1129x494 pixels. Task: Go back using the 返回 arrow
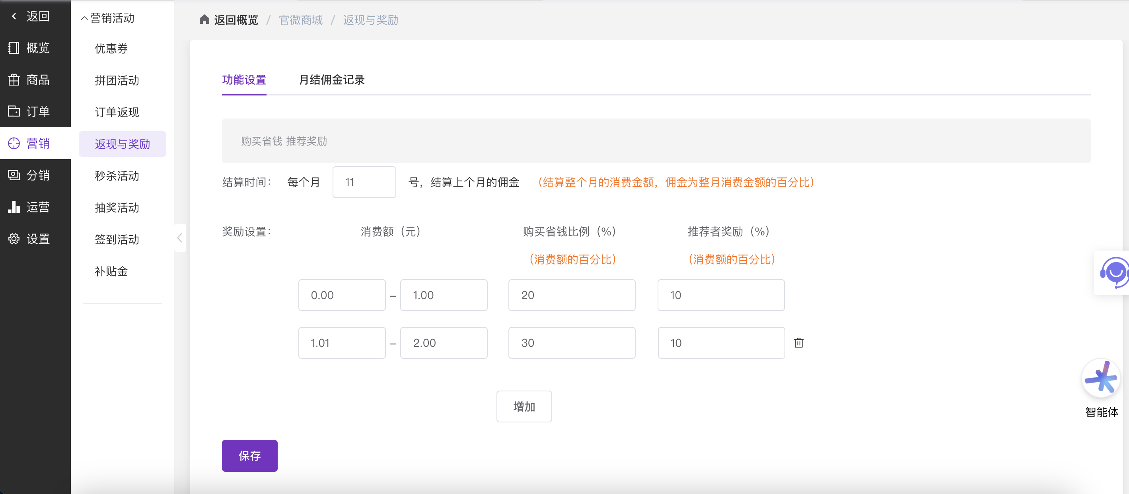[14, 16]
